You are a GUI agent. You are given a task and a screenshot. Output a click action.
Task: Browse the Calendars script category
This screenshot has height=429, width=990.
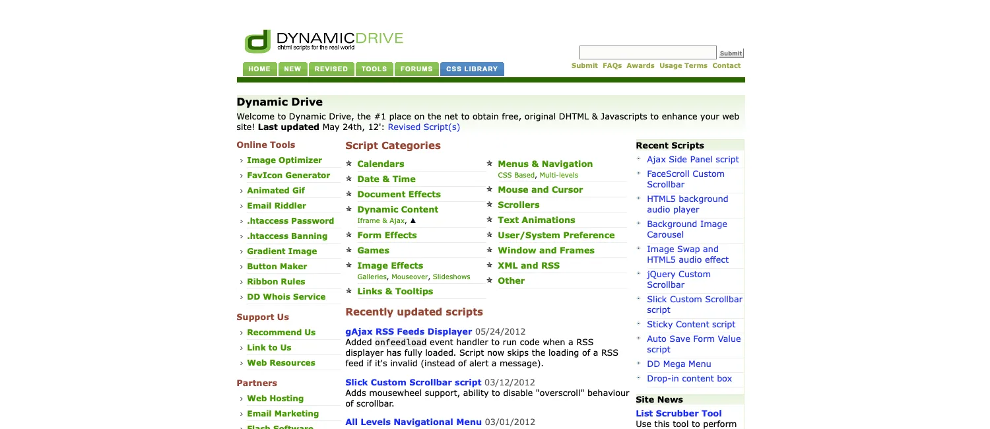tap(381, 164)
